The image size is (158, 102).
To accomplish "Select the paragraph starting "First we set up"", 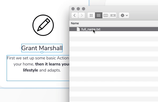I will pos(38,68).
